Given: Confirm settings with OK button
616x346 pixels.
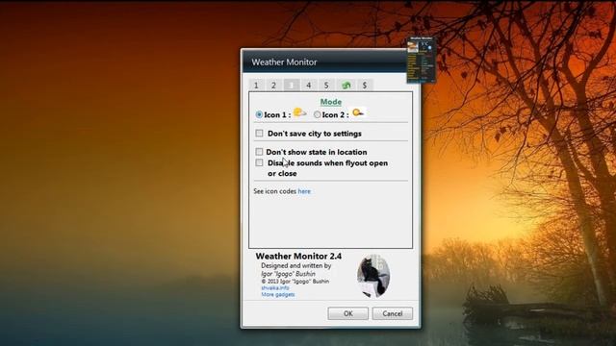Looking at the screenshot, I should coord(348,313).
